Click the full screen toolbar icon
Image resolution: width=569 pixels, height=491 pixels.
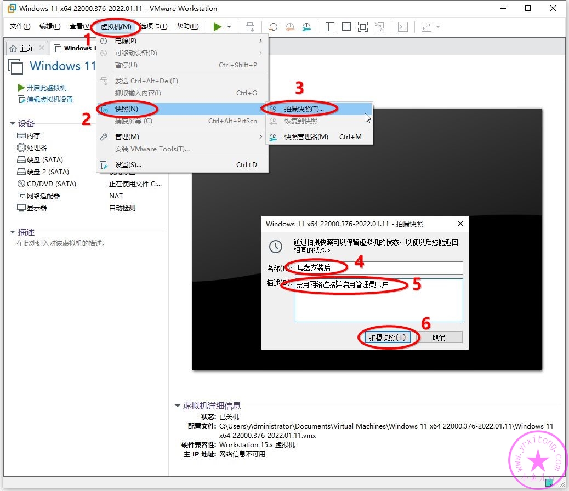(363, 27)
